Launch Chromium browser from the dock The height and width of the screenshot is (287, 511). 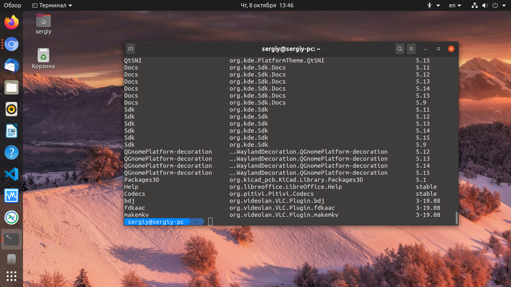(11, 44)
